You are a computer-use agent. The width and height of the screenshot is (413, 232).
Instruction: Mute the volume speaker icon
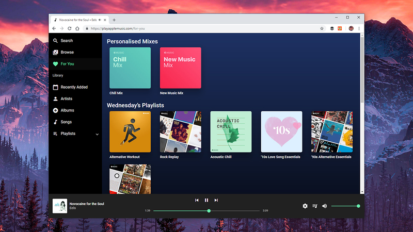pos(325,206)
